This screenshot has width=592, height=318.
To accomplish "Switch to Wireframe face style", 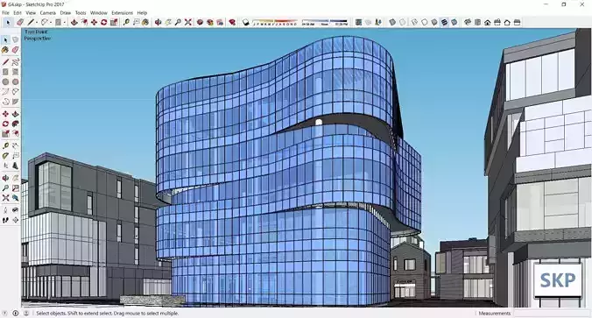I will pos(414,23).
